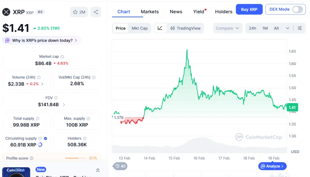Click the Buy XRP button
Image resolution: width=310 pixels, height=177 pixels.
[x=249, y=9]
